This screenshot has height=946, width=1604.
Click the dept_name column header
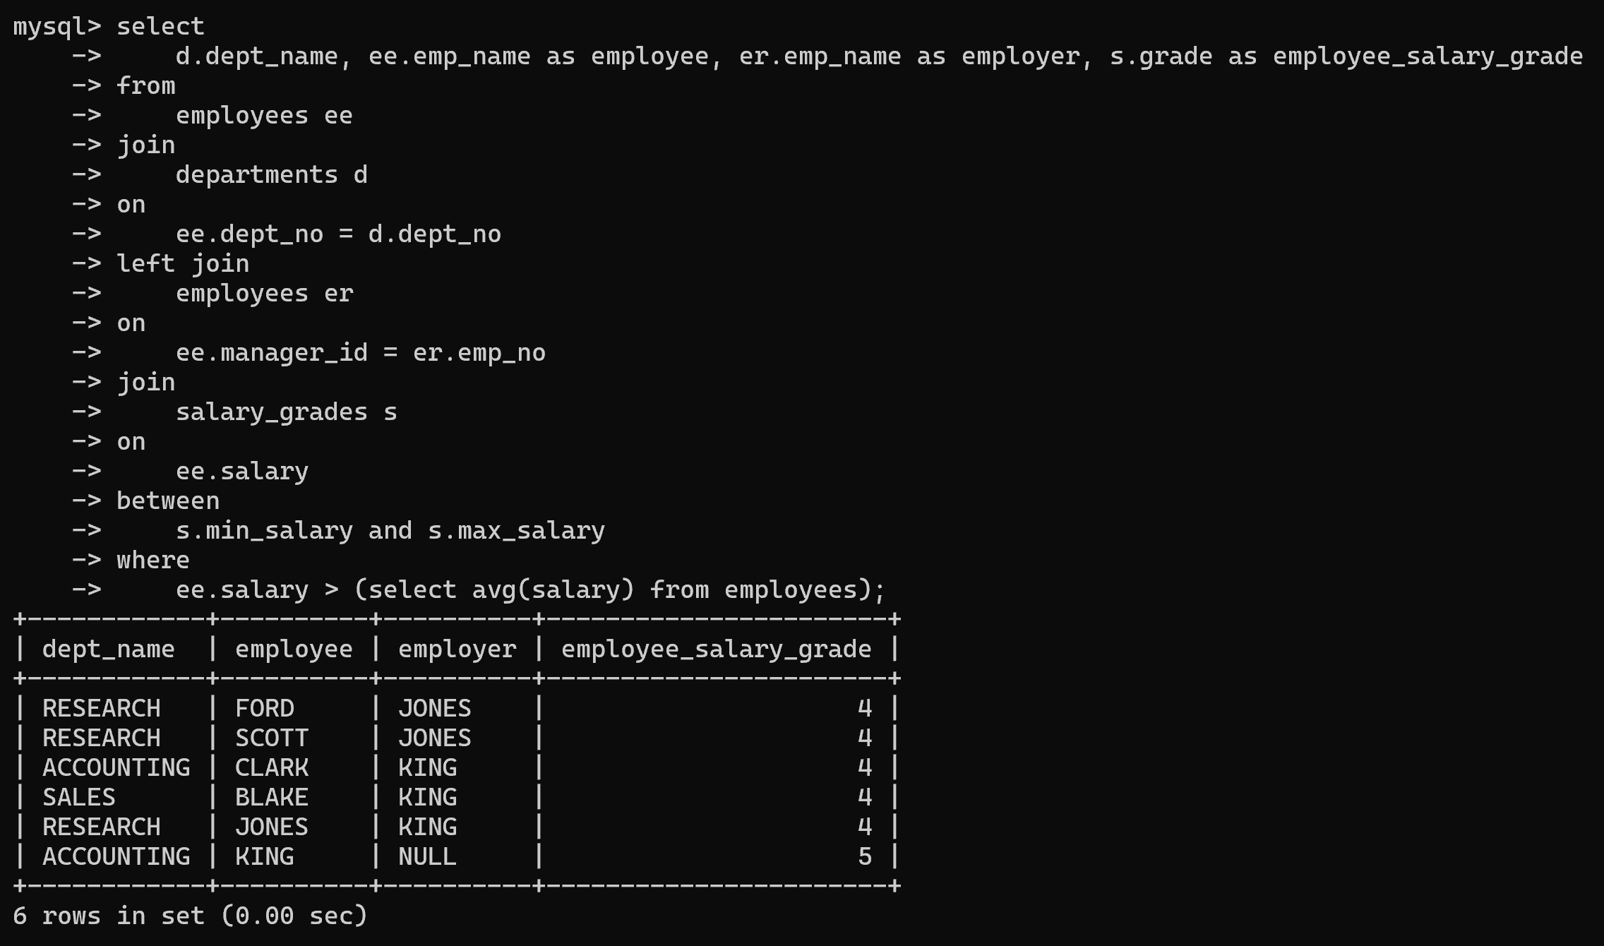point(108,649)
